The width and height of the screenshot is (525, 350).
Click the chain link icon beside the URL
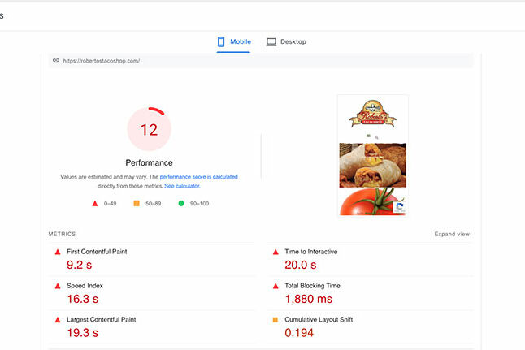point(55,60)
